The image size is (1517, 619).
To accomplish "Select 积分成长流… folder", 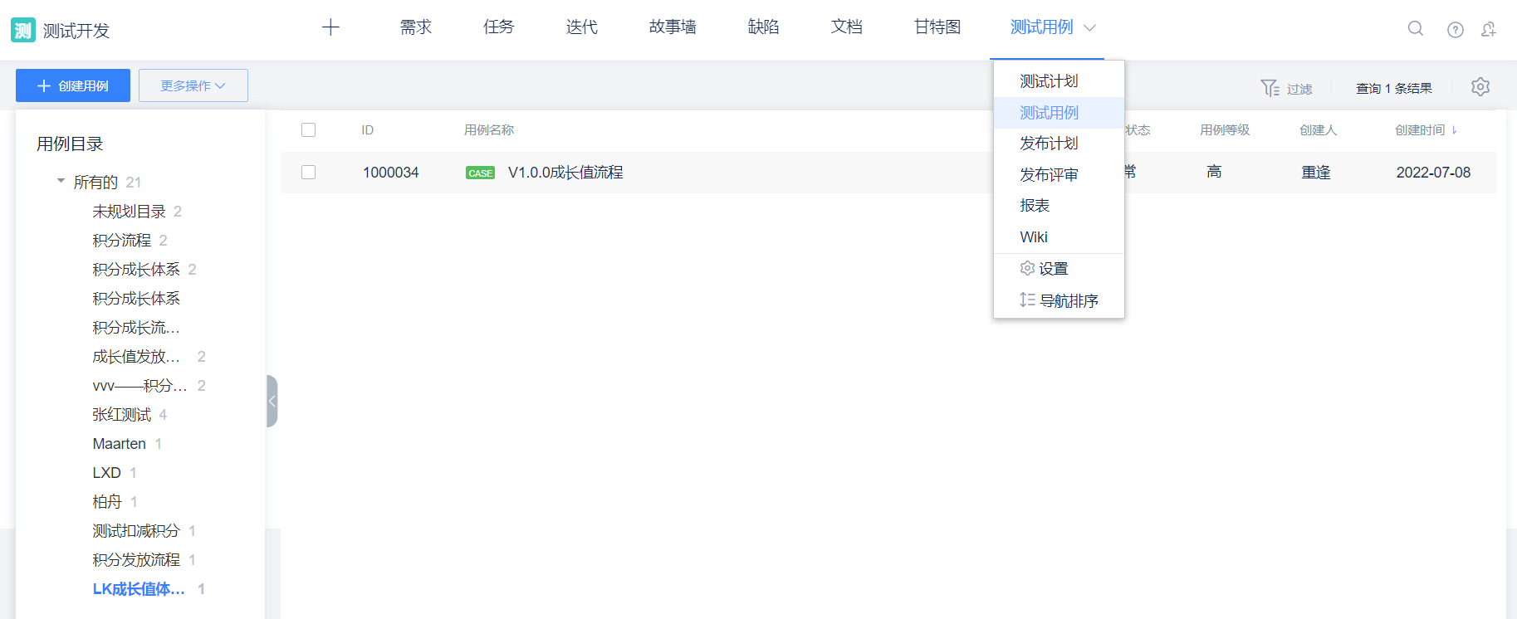I will [136, 328].
